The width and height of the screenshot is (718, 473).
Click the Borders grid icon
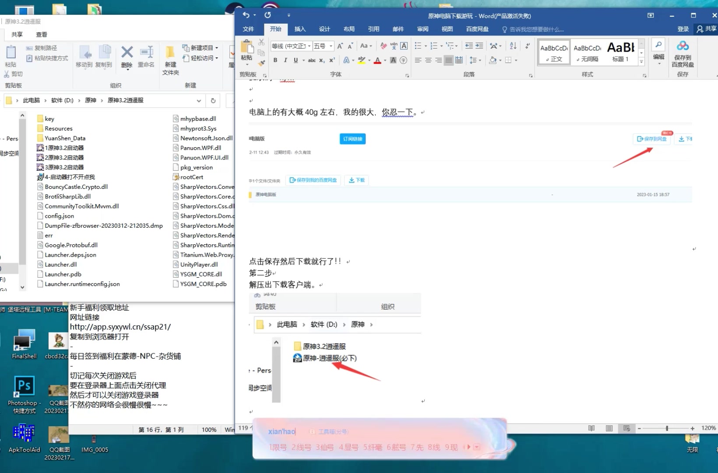coord(508,60)
